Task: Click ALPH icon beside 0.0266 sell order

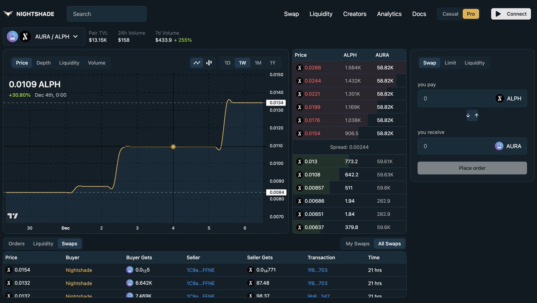Action: click(300, 68)
